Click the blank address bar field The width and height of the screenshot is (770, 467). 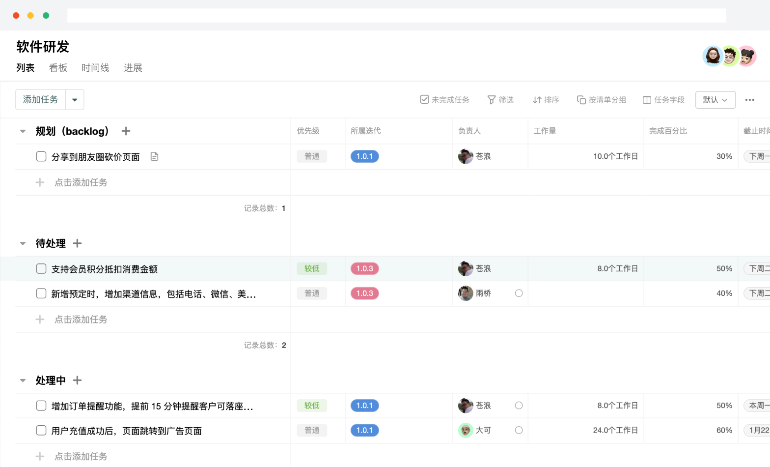pos(396,15)
